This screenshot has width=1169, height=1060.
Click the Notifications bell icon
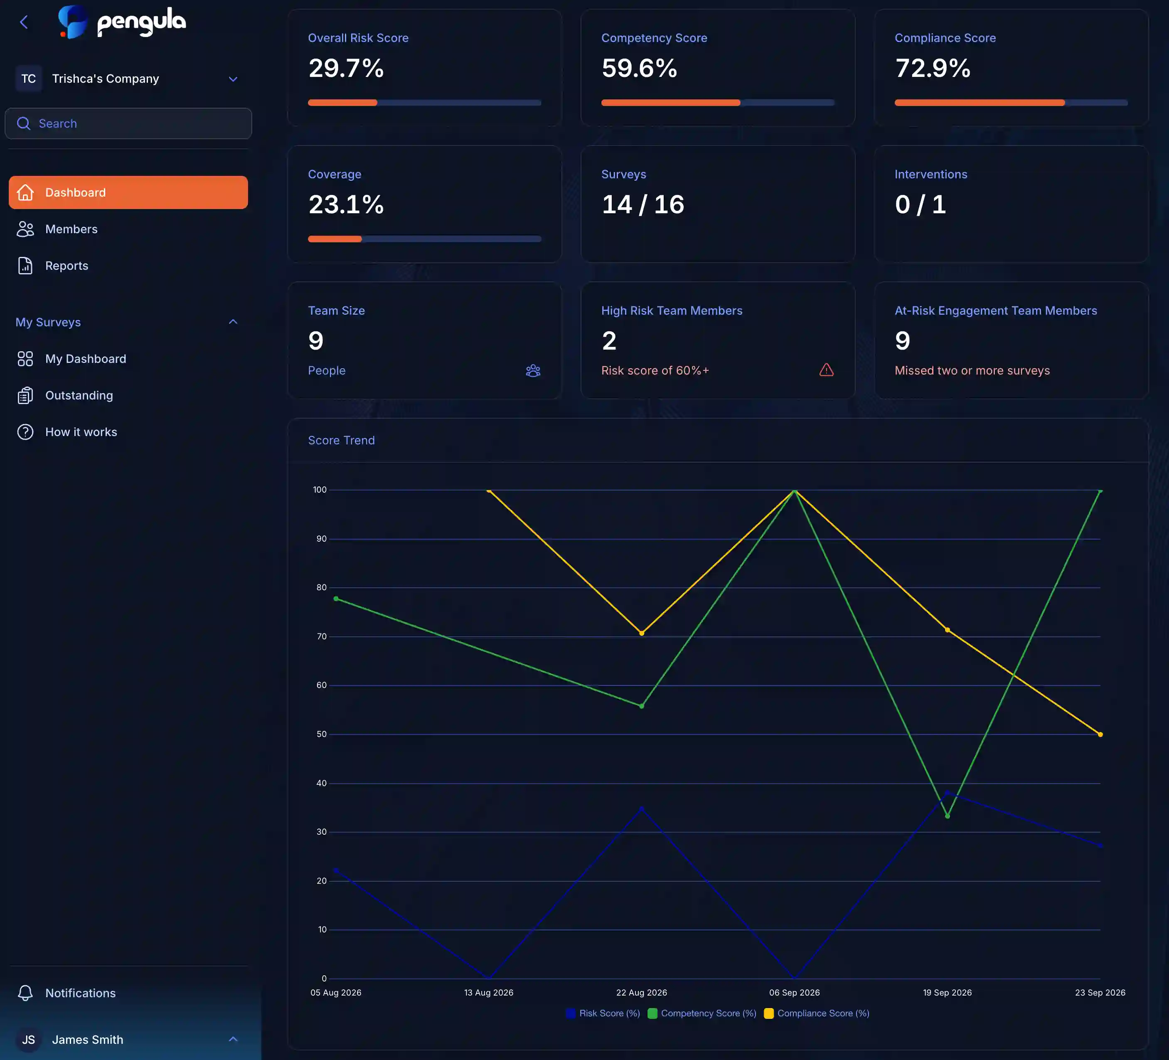(x=25, y=993)
